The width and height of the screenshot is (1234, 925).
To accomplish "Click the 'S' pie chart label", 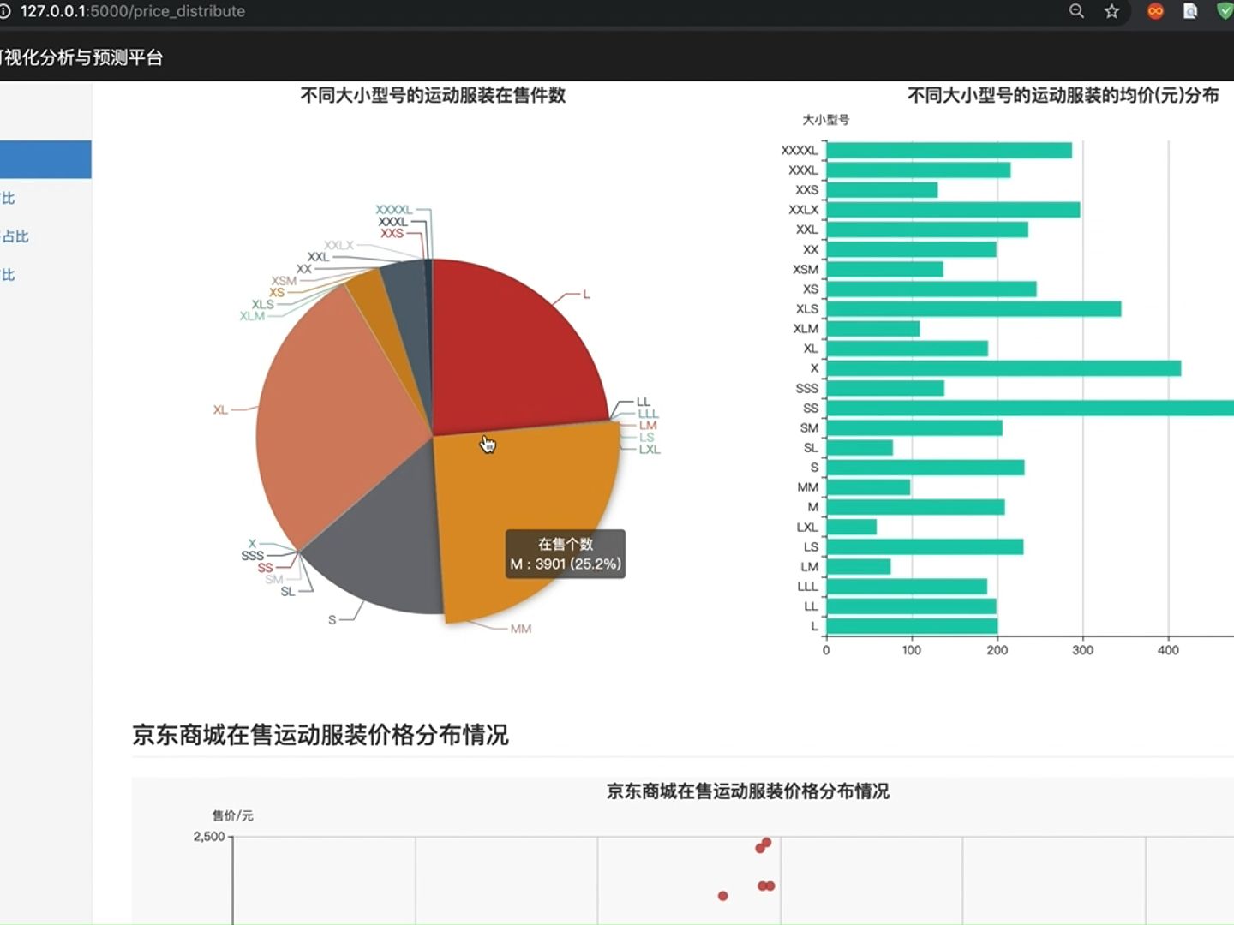I will tap(332, 619).
